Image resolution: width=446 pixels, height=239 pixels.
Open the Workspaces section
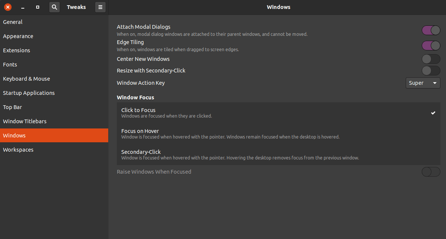[19, 149]
